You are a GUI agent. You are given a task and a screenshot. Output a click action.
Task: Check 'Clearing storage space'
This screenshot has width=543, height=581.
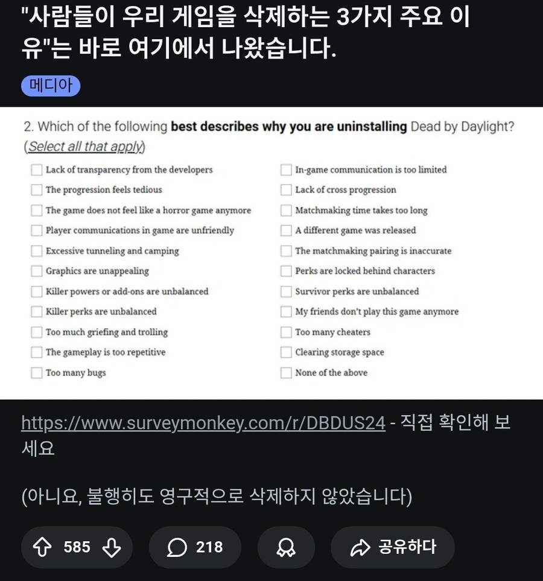coord(285,352)
